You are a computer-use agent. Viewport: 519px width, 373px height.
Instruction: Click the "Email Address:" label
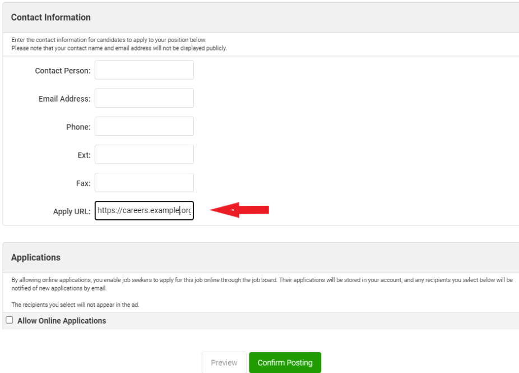click(x=64, y=99)
